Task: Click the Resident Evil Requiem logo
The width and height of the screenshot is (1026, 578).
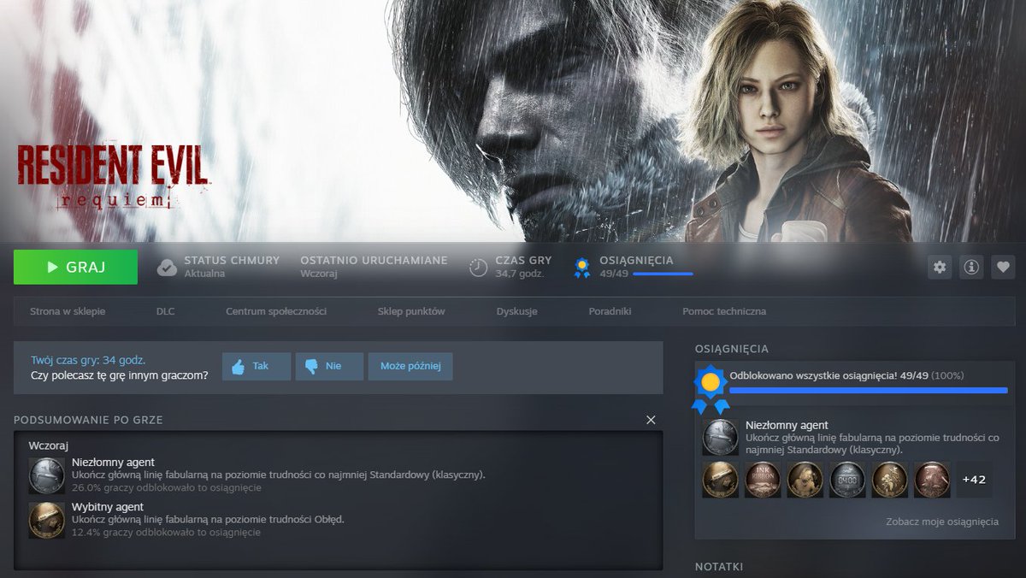Action: click(112, 178)
